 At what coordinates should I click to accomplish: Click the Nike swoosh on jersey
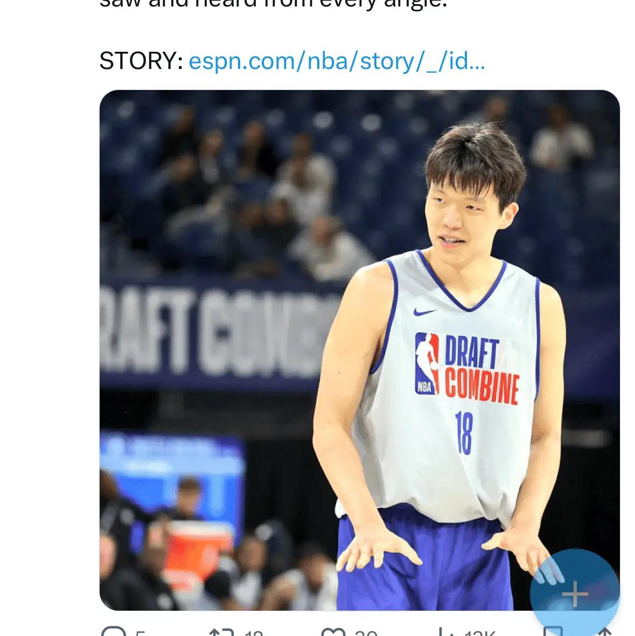click(x=424, y=312)
